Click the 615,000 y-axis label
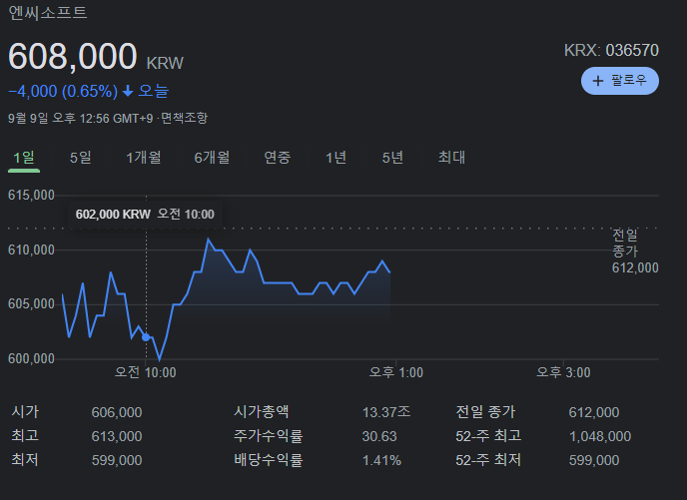687x500 pixels. tap(31, 196)
